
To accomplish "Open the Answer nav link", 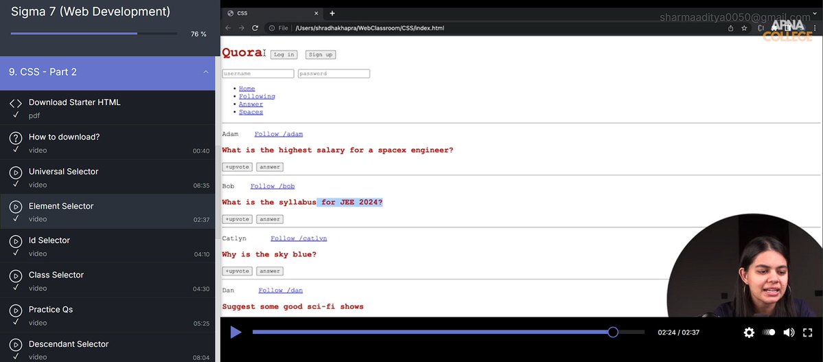I will 251,104.
